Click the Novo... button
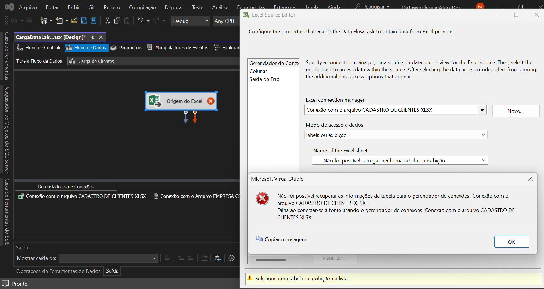The height and width of the screenshot is (289, 544). [x=516, y=111]
